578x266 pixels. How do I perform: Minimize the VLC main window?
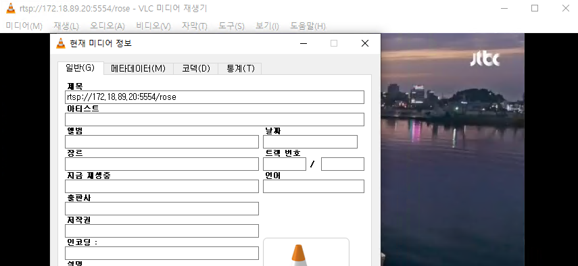tap(504, 8)
